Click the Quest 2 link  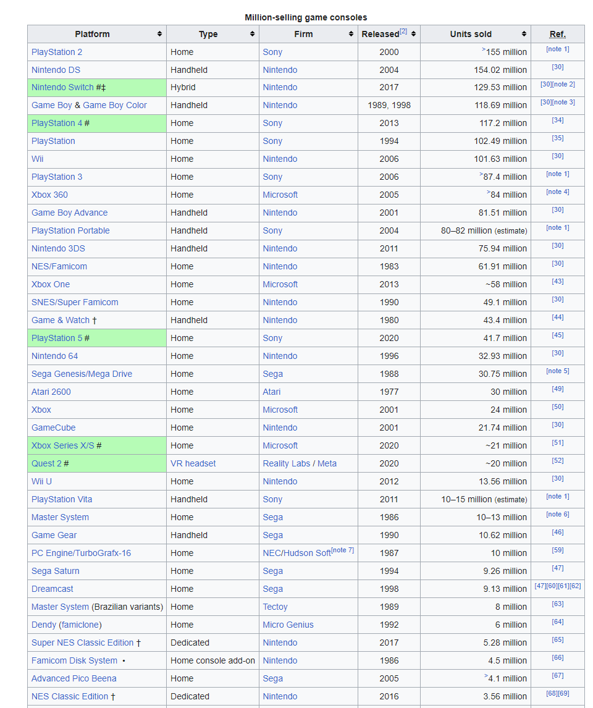[46, 463]
